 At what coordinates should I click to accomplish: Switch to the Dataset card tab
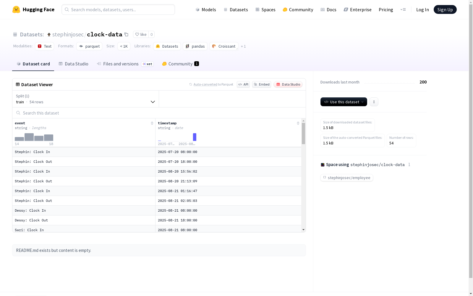pyautogui.click(x=33, y=64)
